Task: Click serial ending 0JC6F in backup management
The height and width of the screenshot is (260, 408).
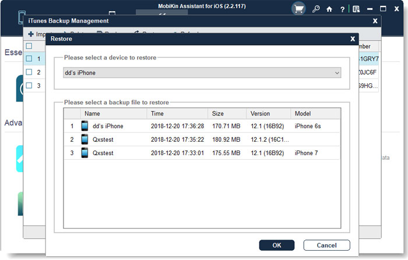Action: [368, 72]
